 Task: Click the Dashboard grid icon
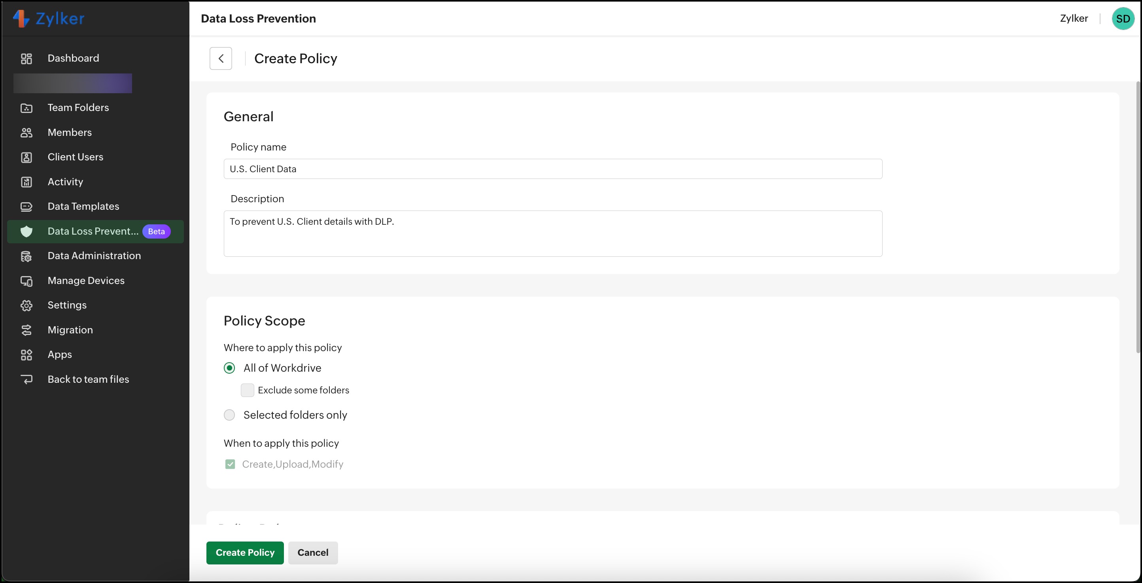point(26,58)
